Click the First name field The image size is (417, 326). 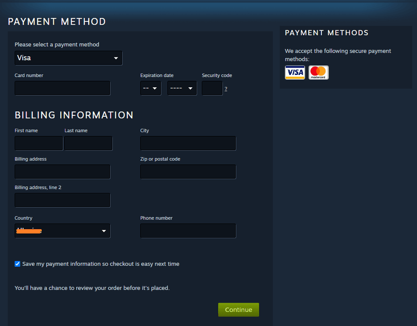click(39, 143)
